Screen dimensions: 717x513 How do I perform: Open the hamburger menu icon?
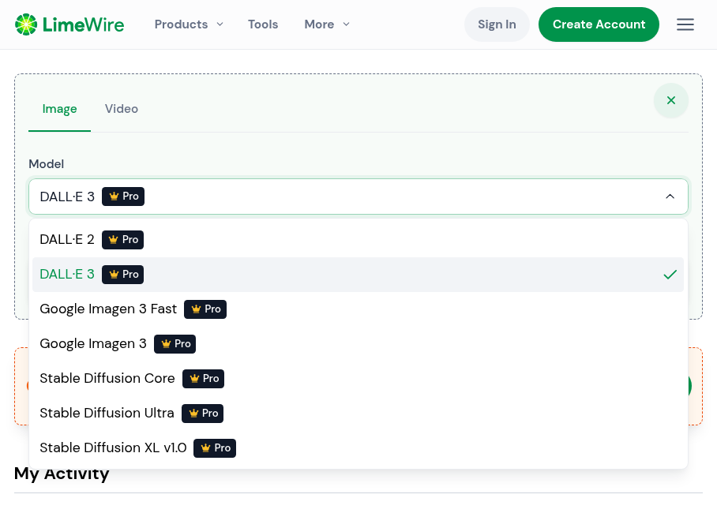click(685, 24)
